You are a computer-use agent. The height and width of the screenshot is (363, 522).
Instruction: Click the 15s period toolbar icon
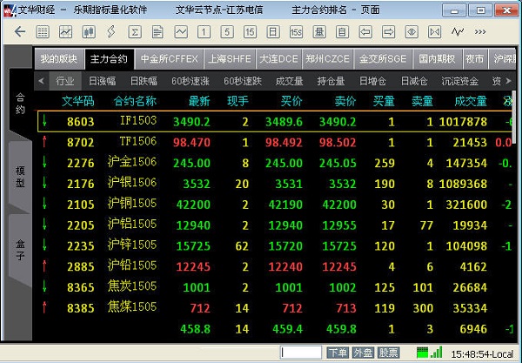[x=296, y=31]
